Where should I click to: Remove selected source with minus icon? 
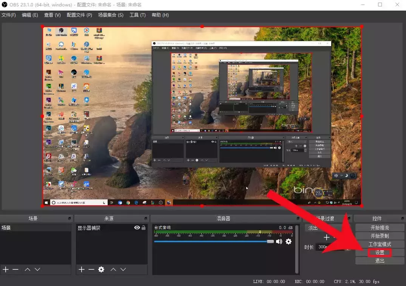click(91, 269)
